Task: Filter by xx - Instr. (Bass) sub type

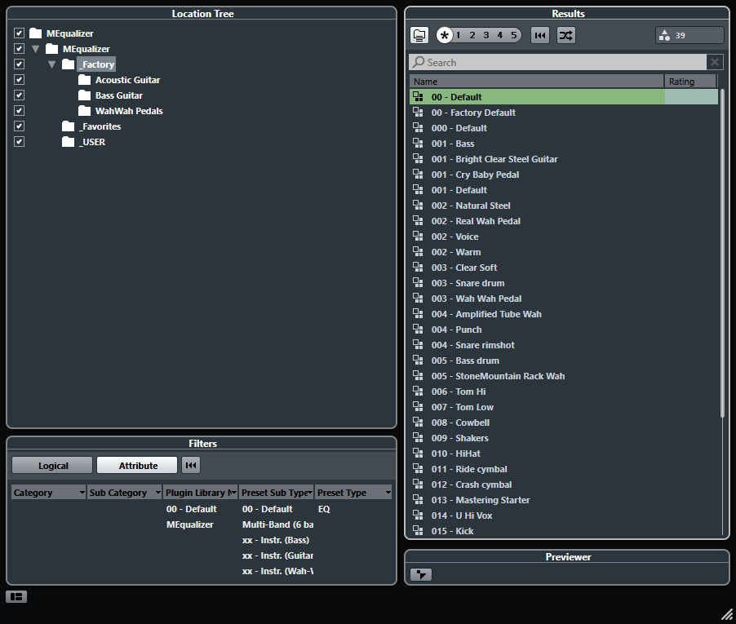Action: [276, 540]
